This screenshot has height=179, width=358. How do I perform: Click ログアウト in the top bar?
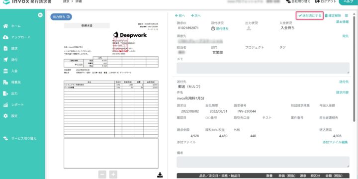point(326,1)
